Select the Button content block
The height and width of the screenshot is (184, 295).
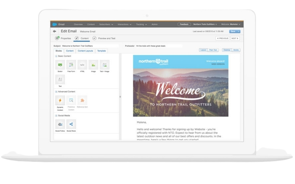point(60,65)
